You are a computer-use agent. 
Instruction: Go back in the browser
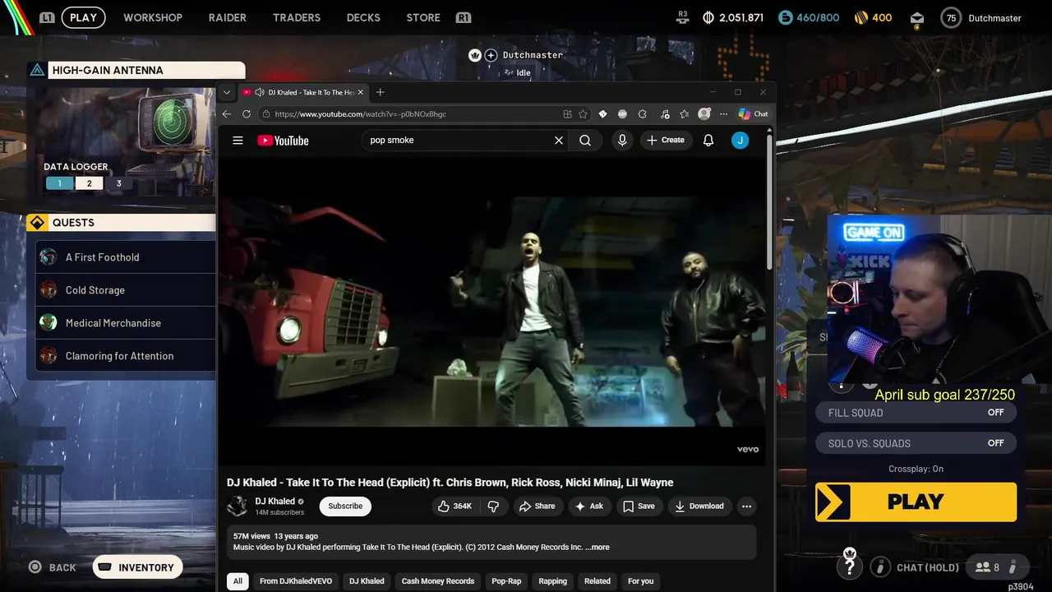(227, 114)
